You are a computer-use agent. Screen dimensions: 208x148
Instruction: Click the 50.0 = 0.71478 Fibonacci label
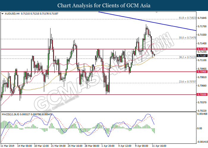click(x=187, y=38)
